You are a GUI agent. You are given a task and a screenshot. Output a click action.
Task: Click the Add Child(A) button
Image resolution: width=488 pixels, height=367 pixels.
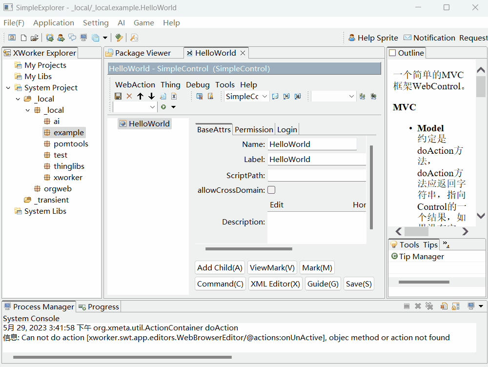pyautogui.click(x=220, y=267)
